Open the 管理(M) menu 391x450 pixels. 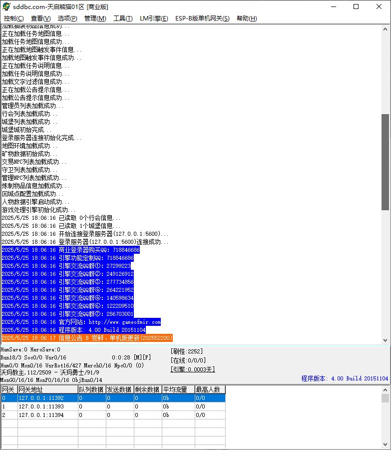[x=95, y=19]
